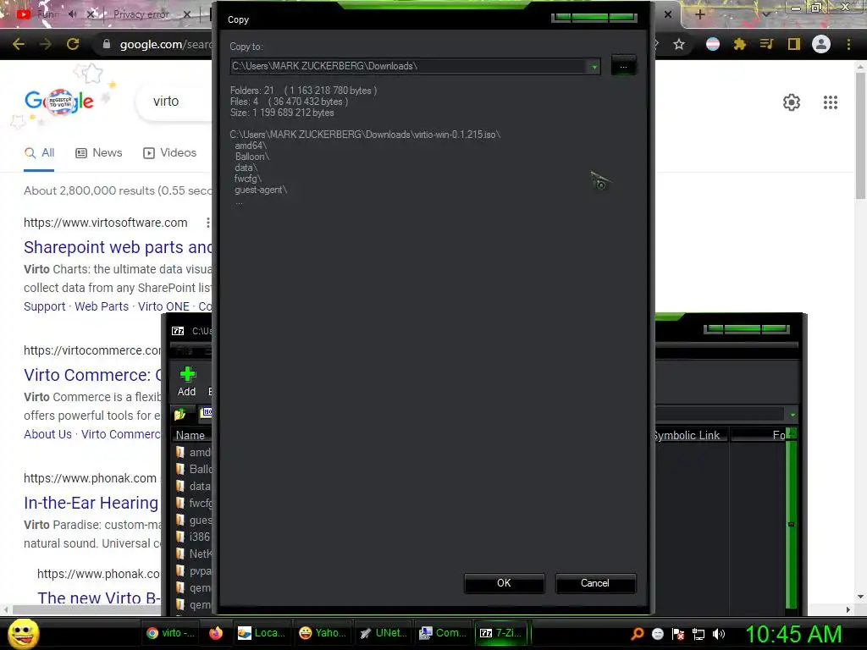Select the News results tab
Screen dimensions: 867x650
point(99,153)
